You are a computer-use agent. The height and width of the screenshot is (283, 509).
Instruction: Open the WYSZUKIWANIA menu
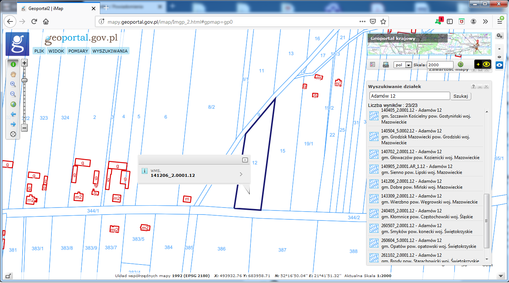coord(110,51)
